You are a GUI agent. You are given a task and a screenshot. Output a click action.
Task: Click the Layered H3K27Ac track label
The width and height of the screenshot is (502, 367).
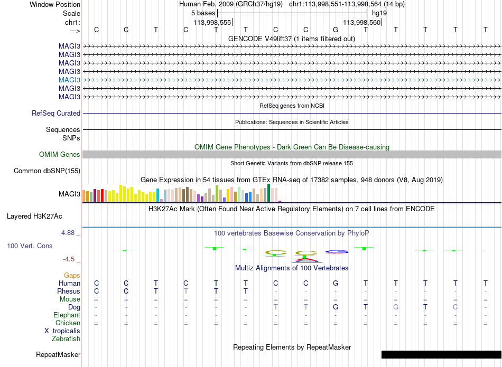point(34,217)
